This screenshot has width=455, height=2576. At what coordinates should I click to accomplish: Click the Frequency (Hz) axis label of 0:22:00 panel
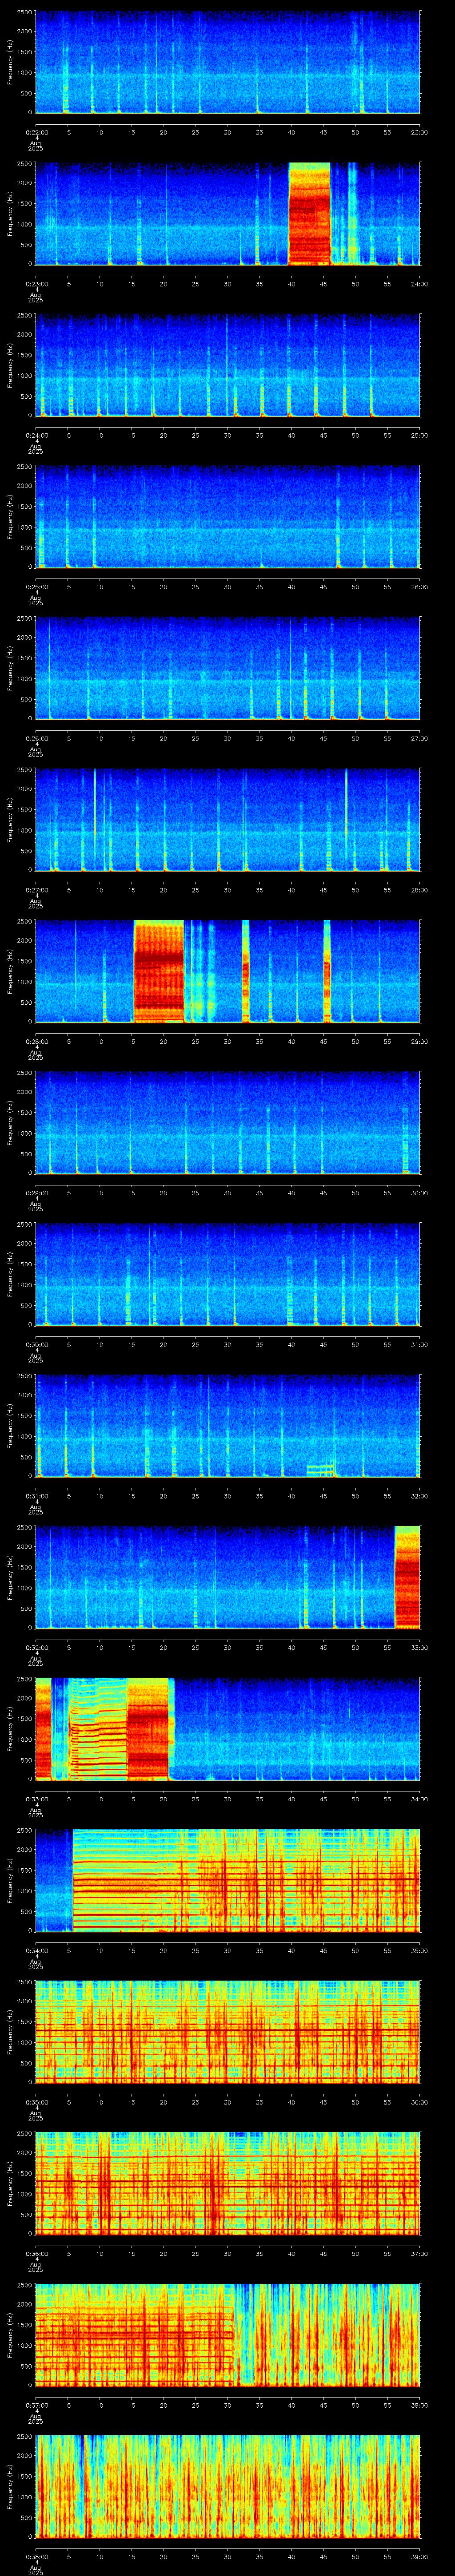(x=10, y=62)
